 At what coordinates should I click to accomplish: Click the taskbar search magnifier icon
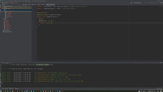tap(3, 91)
